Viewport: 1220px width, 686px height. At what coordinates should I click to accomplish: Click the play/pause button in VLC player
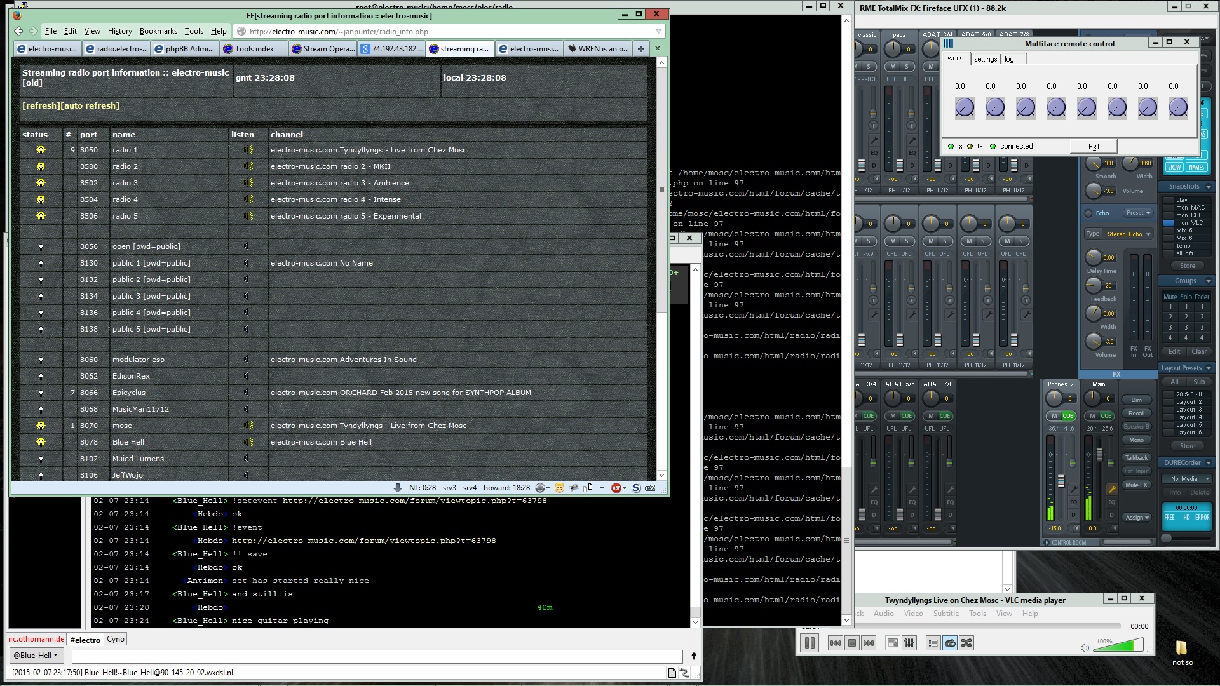pos(810,643)
